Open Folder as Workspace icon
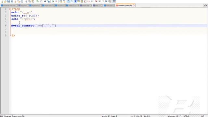The width and height of the screenshot is (208, 117). (x=88, y=1)
